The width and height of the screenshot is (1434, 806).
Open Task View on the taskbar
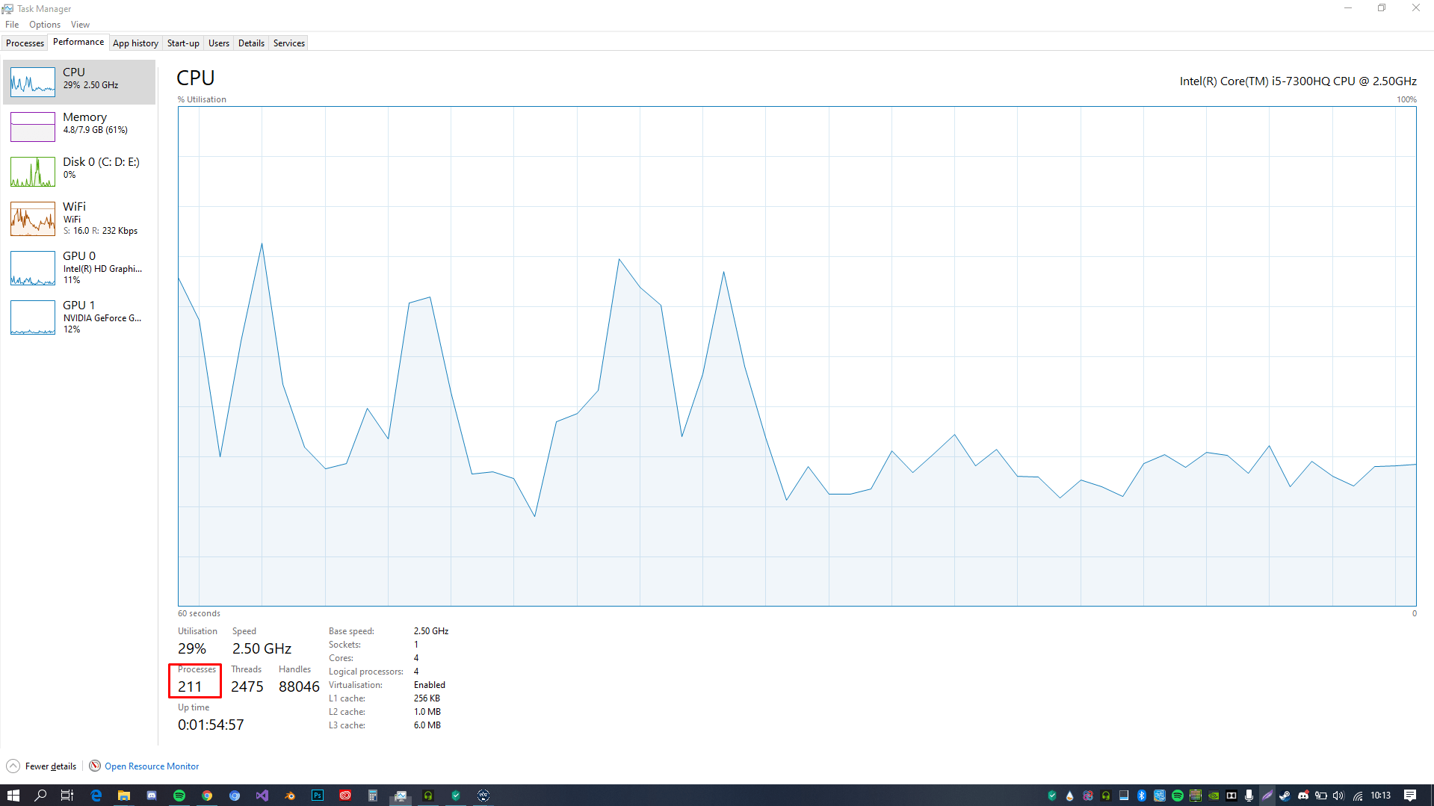(67, 796)
